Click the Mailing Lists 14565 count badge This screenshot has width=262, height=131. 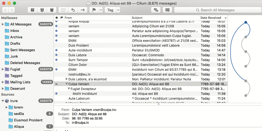(x=47, y=82)
